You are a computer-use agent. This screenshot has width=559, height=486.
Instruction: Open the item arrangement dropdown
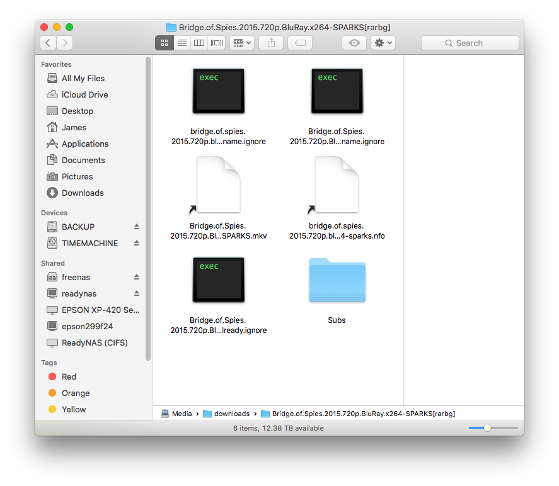tap(242, 43)
